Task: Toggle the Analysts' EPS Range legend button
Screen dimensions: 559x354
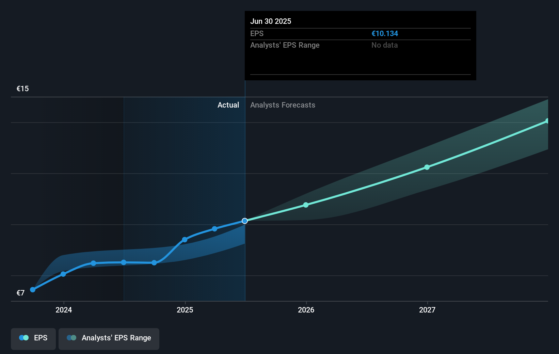Action: point(109,339)
